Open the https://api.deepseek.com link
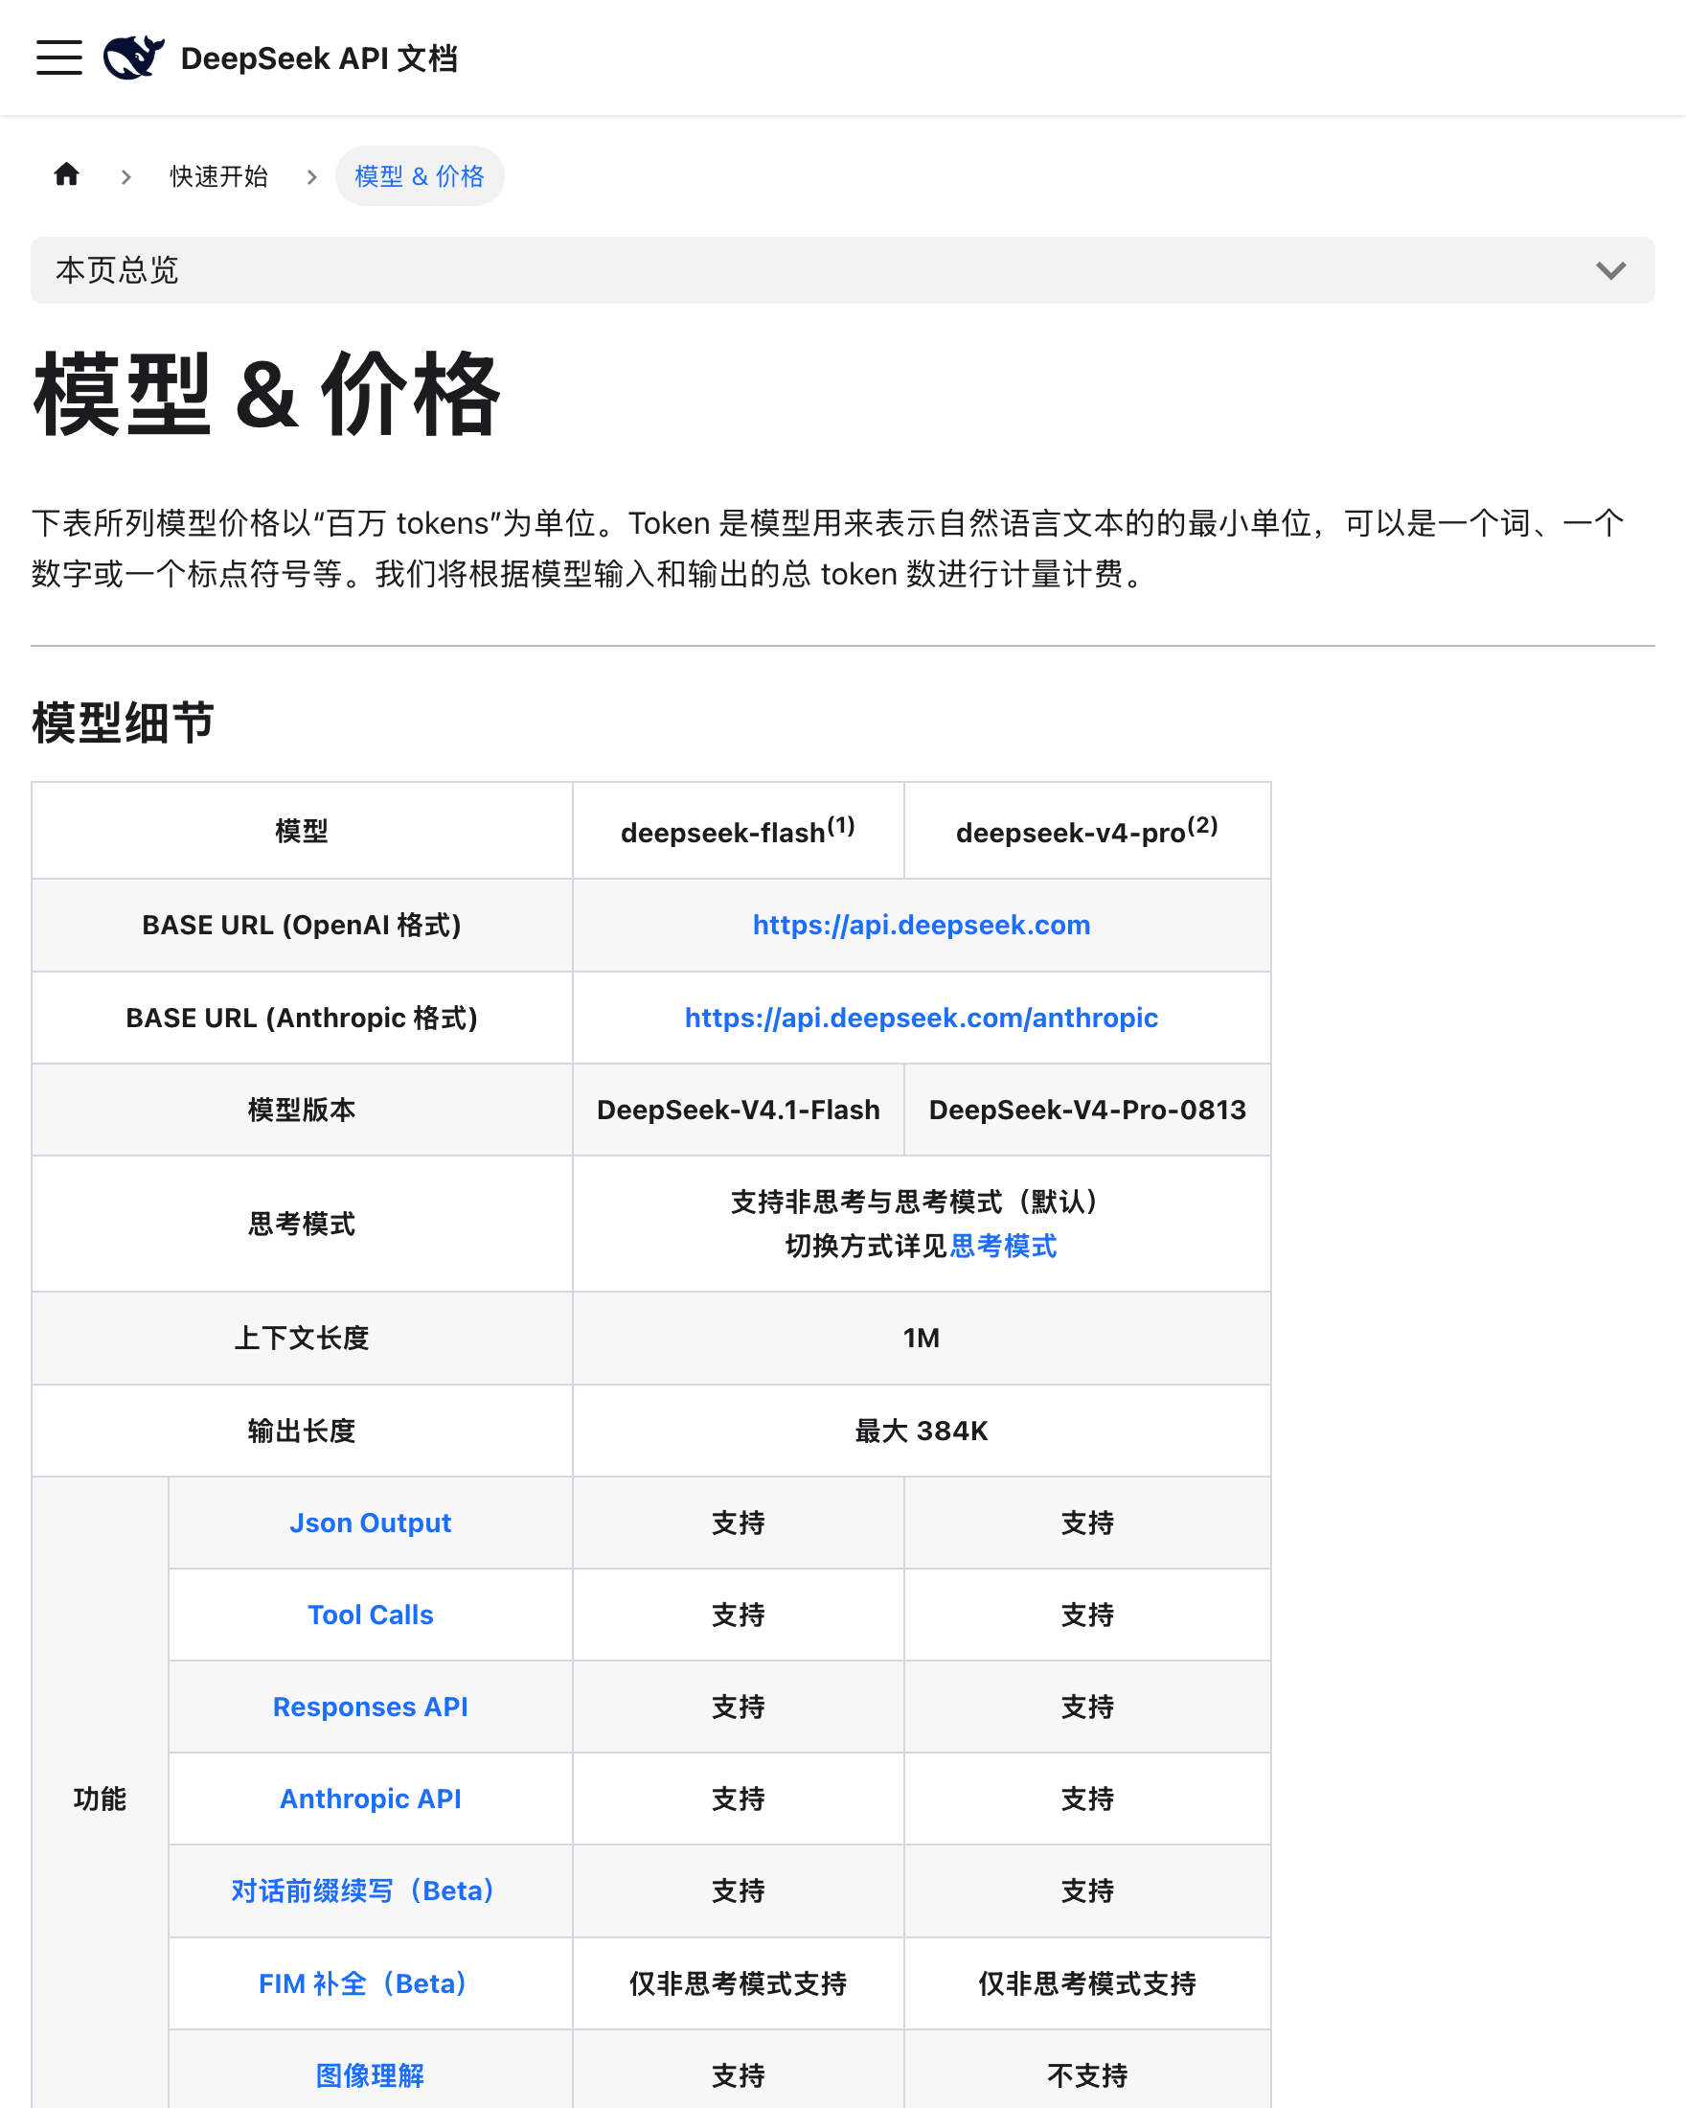The height and width of the screenshot is (2108, 1686). (921, 925)
